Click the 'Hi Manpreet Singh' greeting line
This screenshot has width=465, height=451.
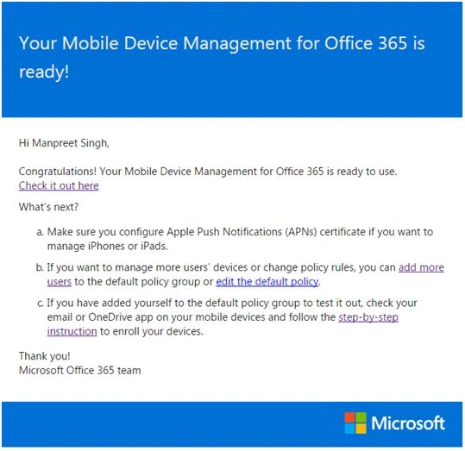pyautogui.click(x=64, y=143)
